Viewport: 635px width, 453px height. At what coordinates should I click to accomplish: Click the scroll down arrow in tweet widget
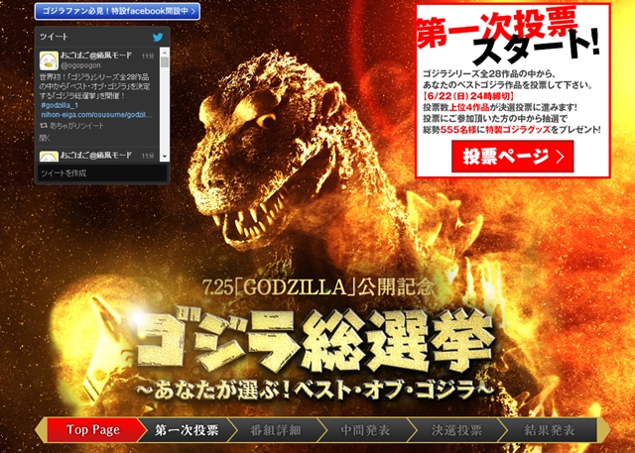165,157
